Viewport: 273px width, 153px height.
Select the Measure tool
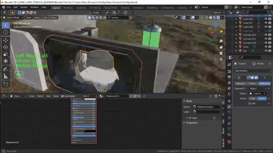click(6, 76)
